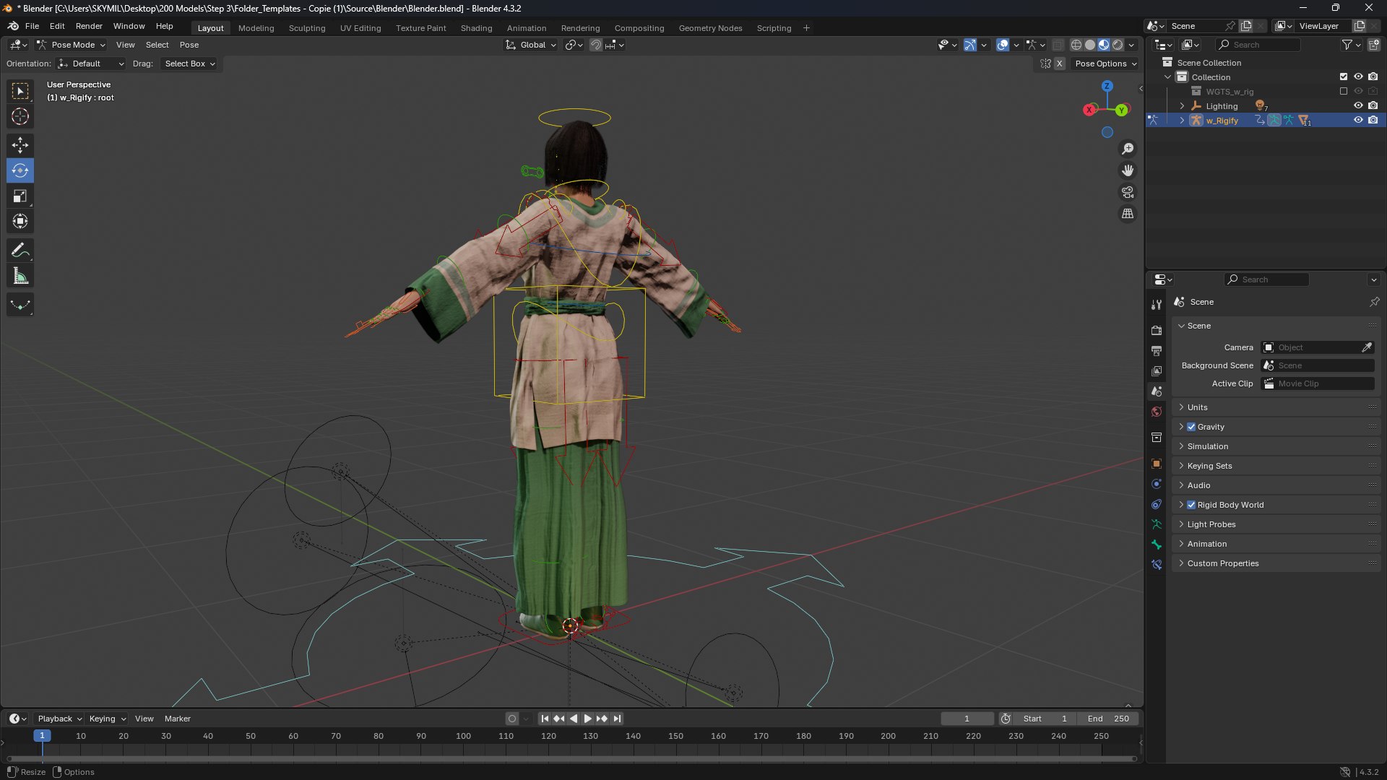Image resolution: width=1387 pixels, height=780 pixels.
Task: Open the Render menu
Action: [89, 26]
